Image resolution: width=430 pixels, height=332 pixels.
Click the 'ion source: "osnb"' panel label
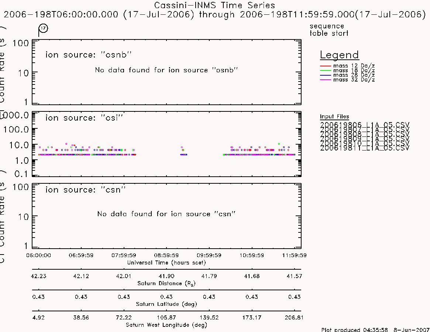[89, 55]
